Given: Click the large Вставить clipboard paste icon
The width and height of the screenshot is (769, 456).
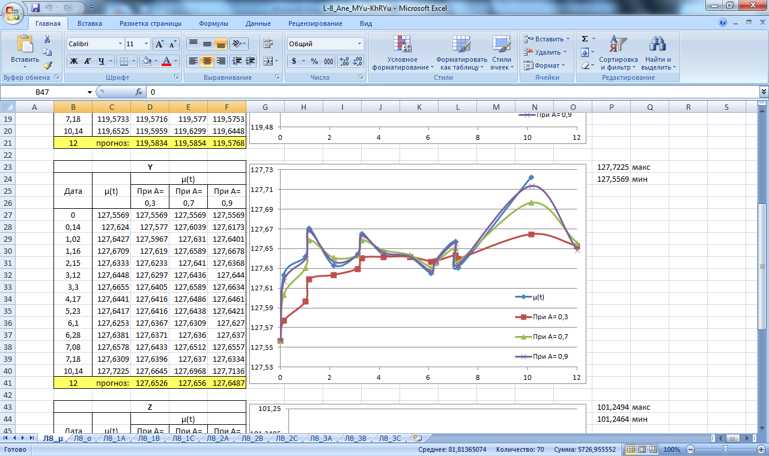Looking at the screenshot, I should (x=25, y=44).
